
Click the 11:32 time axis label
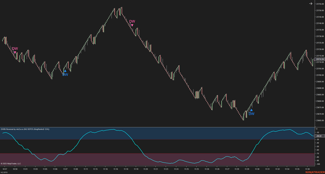[x=277, y=170]
